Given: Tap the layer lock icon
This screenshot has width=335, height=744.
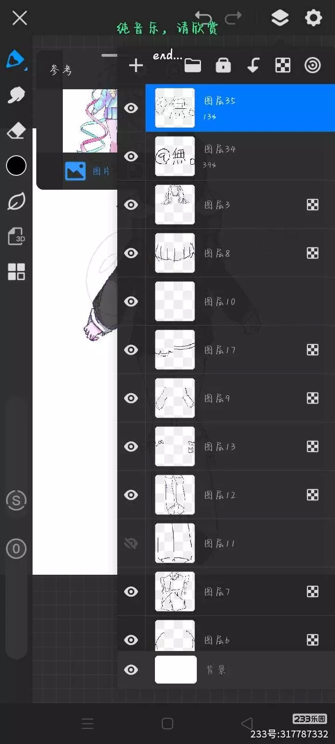Looking at the screenshot, I should [x=223, y=66].
